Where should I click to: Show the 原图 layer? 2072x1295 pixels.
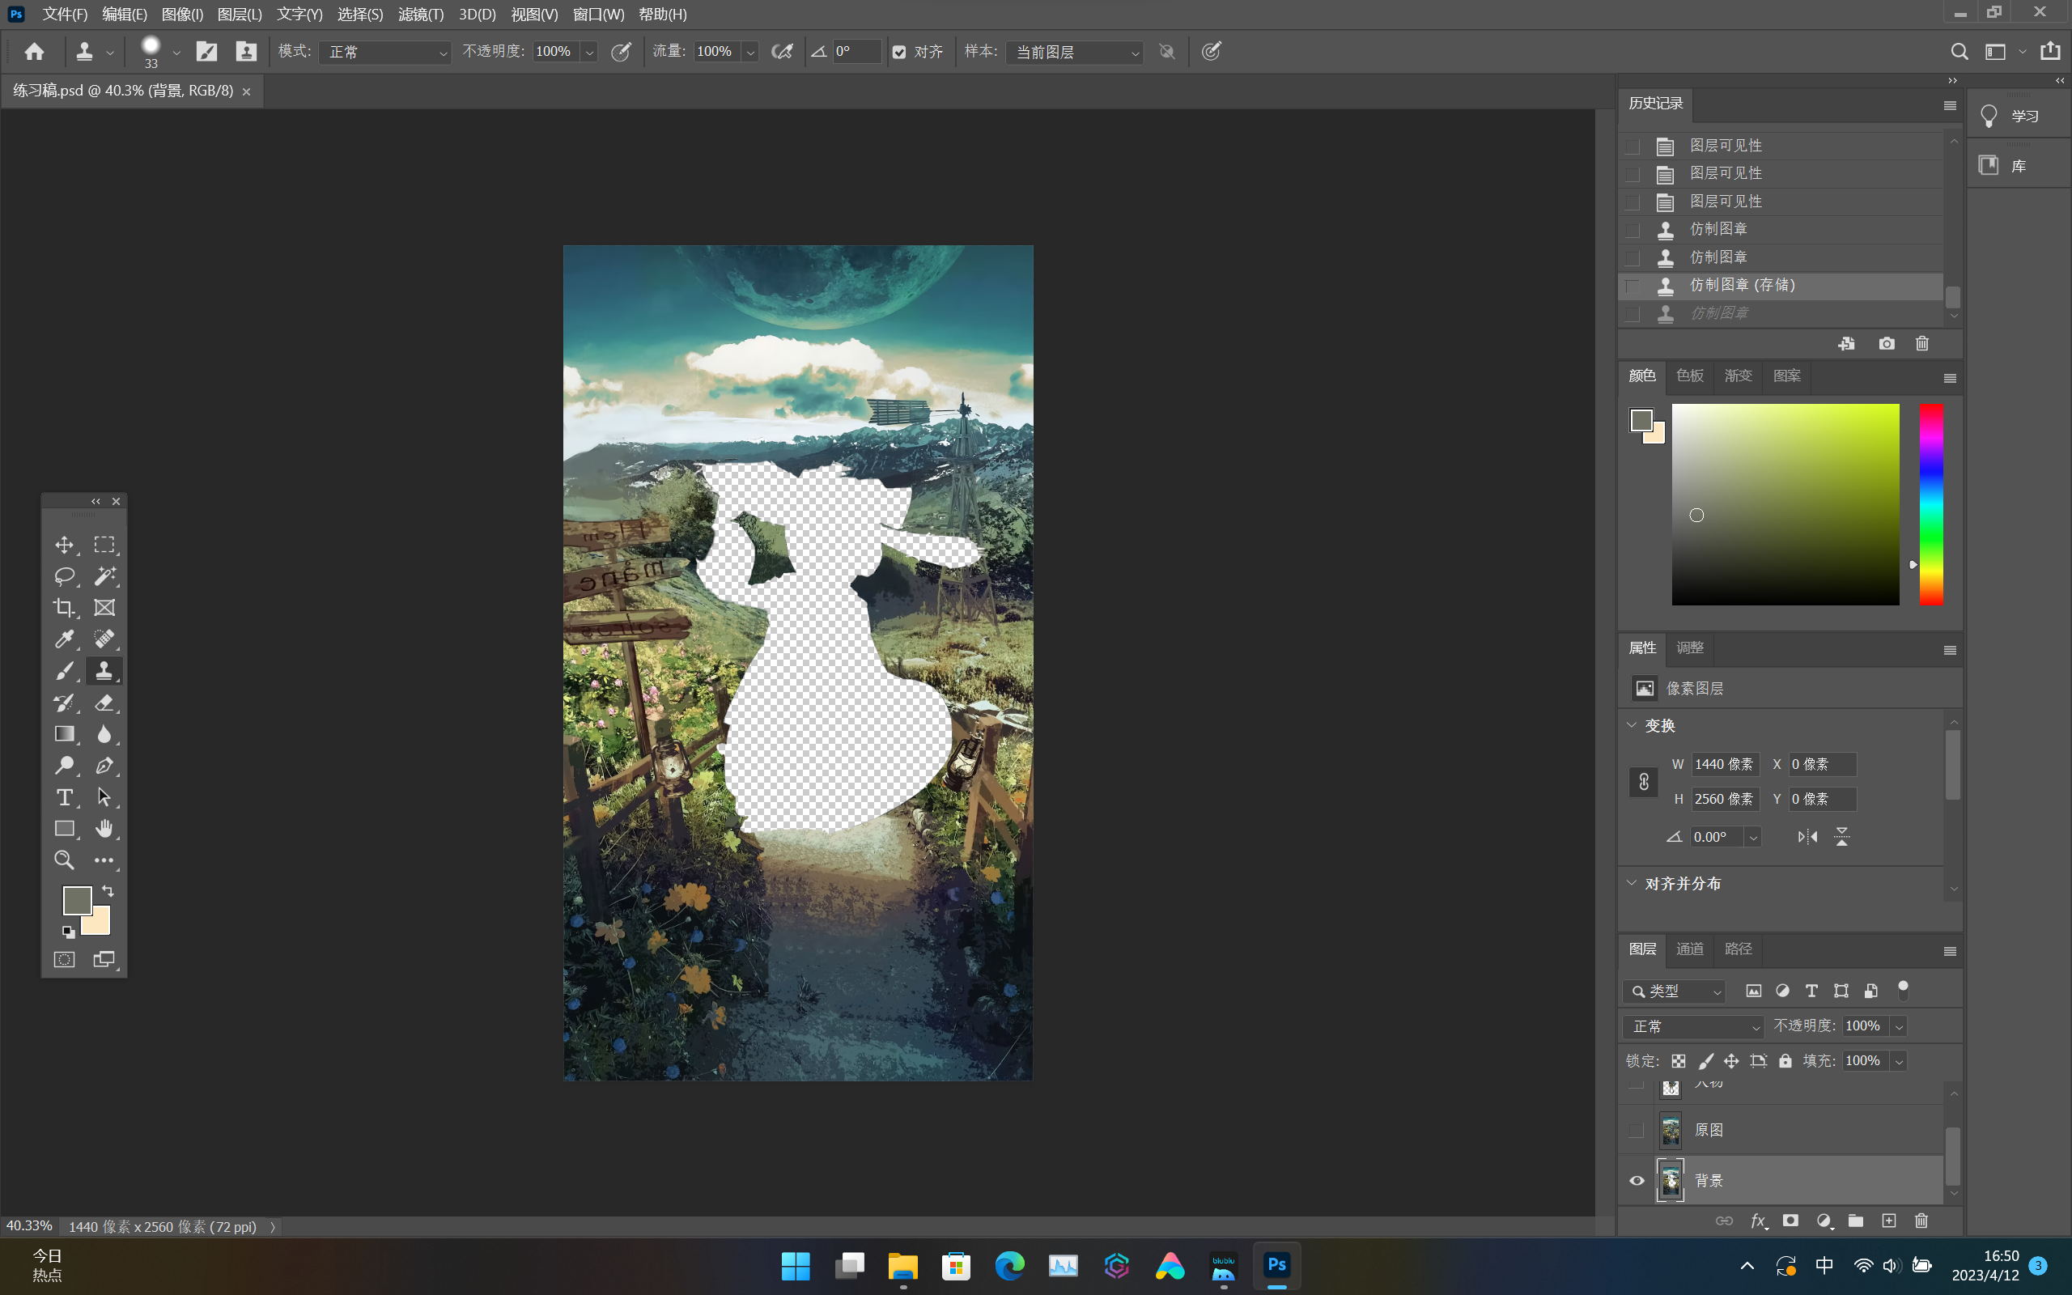(x=1637, y=1130)
